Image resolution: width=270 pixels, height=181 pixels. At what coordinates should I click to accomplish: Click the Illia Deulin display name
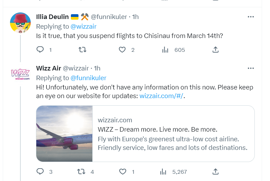click(x=52, y=17)
